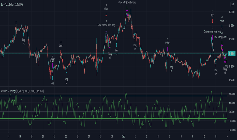Click the date 18 on time axis
Viewport: 237px width, 140px height.
[8, 136]
